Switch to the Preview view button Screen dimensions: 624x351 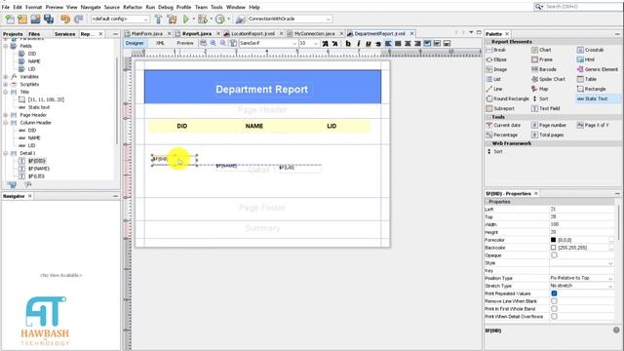tap(185, 43)
